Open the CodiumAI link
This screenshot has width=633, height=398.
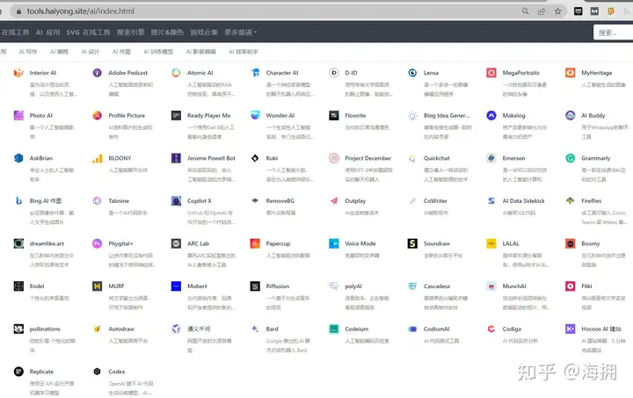pyautogui.click(x=437, y=329)
